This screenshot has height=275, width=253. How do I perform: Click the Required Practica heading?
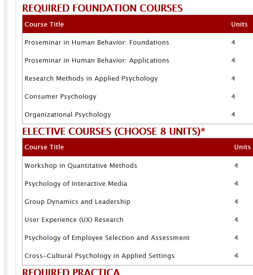pos(71,271)
